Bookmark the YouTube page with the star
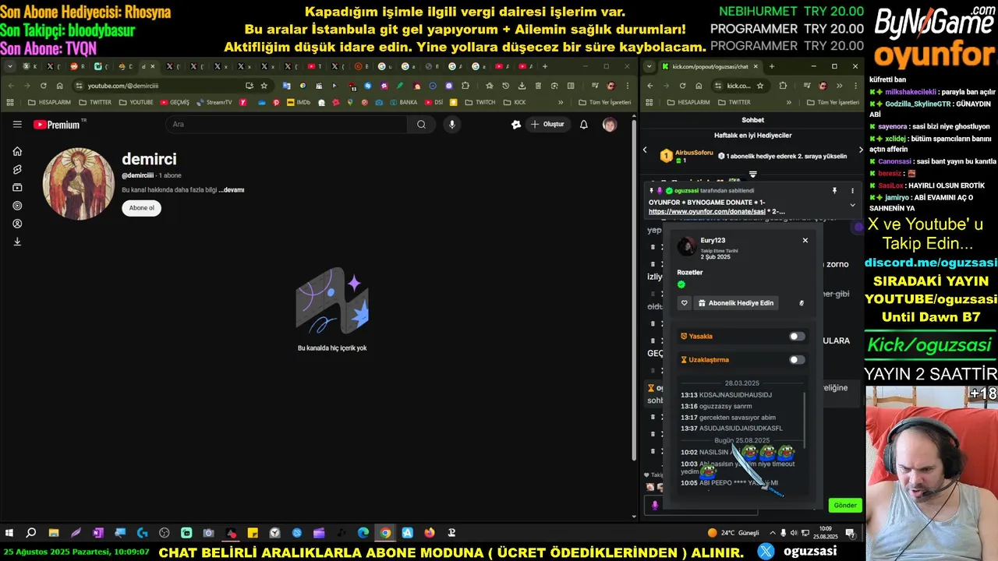This screenshot has width=998, height=561. tap(264, 86)
